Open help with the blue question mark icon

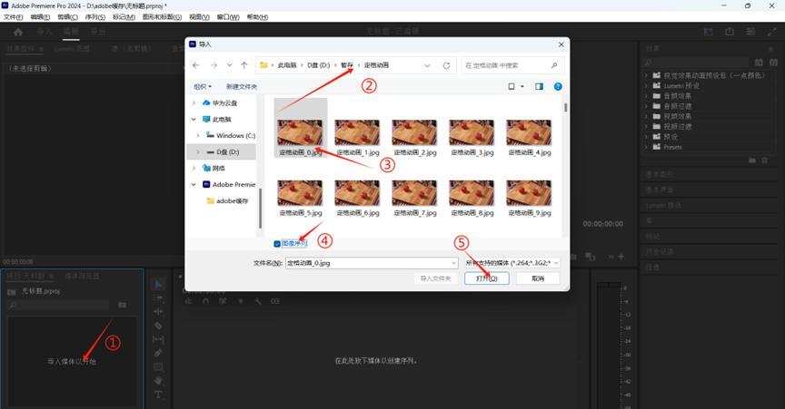558,86
